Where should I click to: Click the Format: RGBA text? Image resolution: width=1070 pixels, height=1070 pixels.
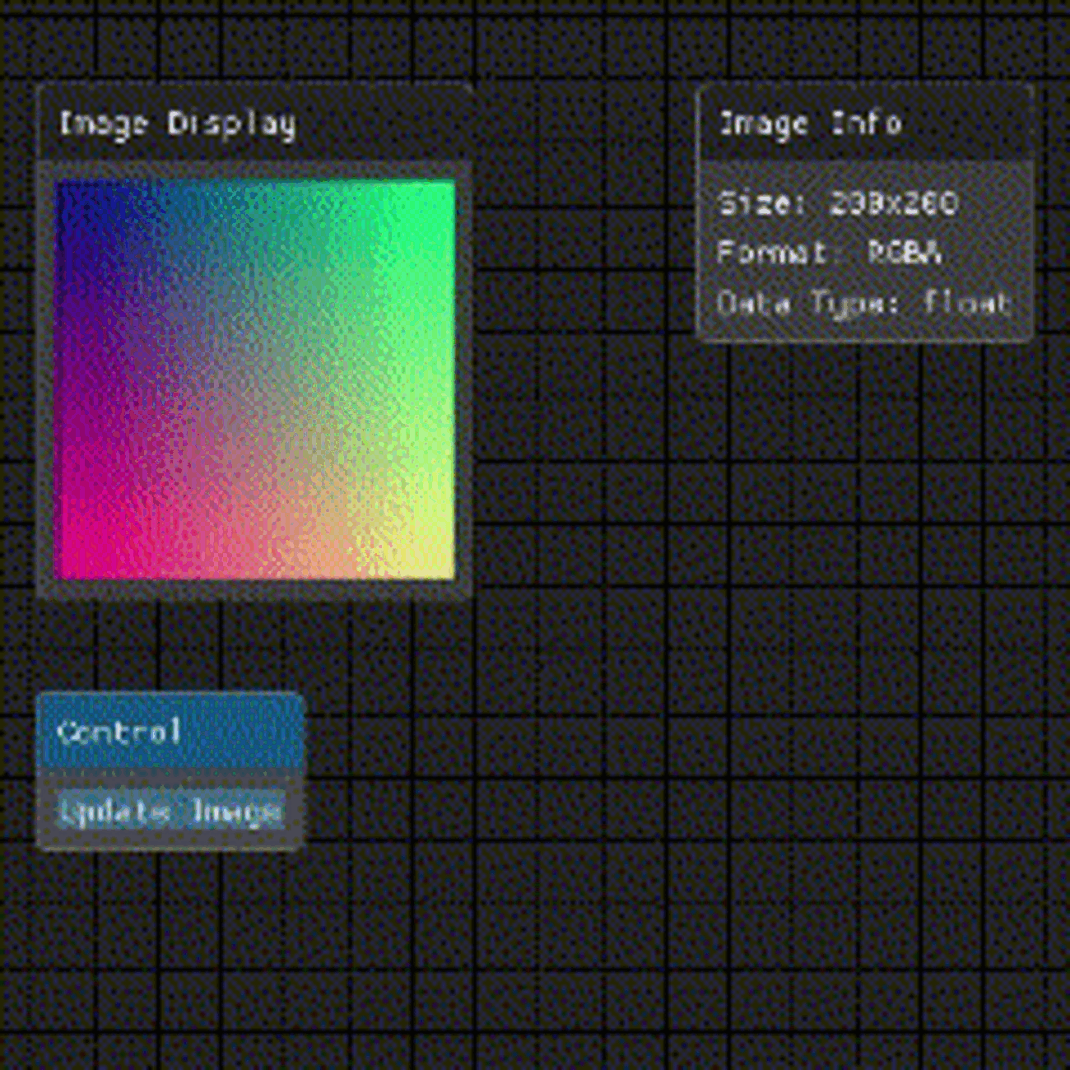[830, 253]
